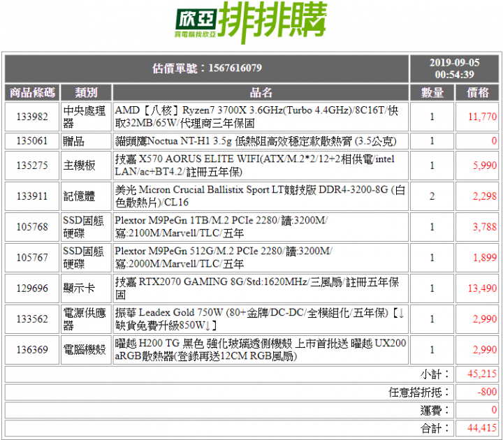Screen dimensions: 503x440
Task: Select the Leadex Gold 750W product name
Action: (x=261, y=319)
